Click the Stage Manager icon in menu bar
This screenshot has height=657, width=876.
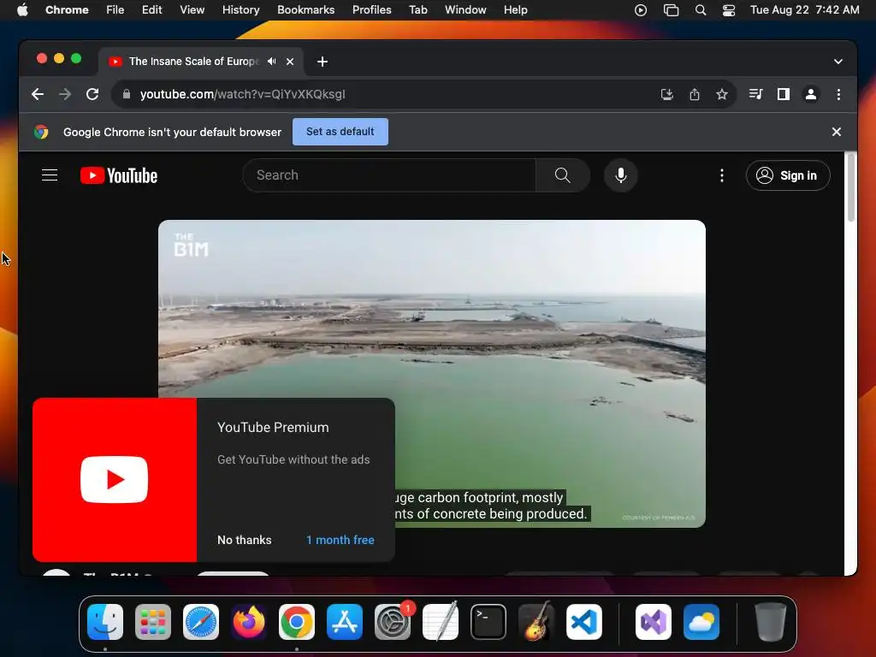pos(671,10)
